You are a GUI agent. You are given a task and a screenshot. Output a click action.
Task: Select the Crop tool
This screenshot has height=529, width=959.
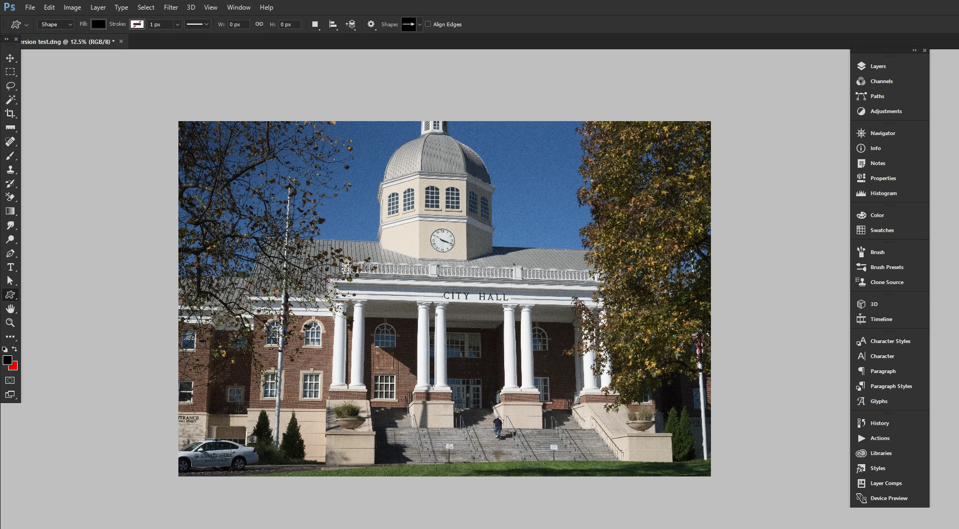point(10,114)
